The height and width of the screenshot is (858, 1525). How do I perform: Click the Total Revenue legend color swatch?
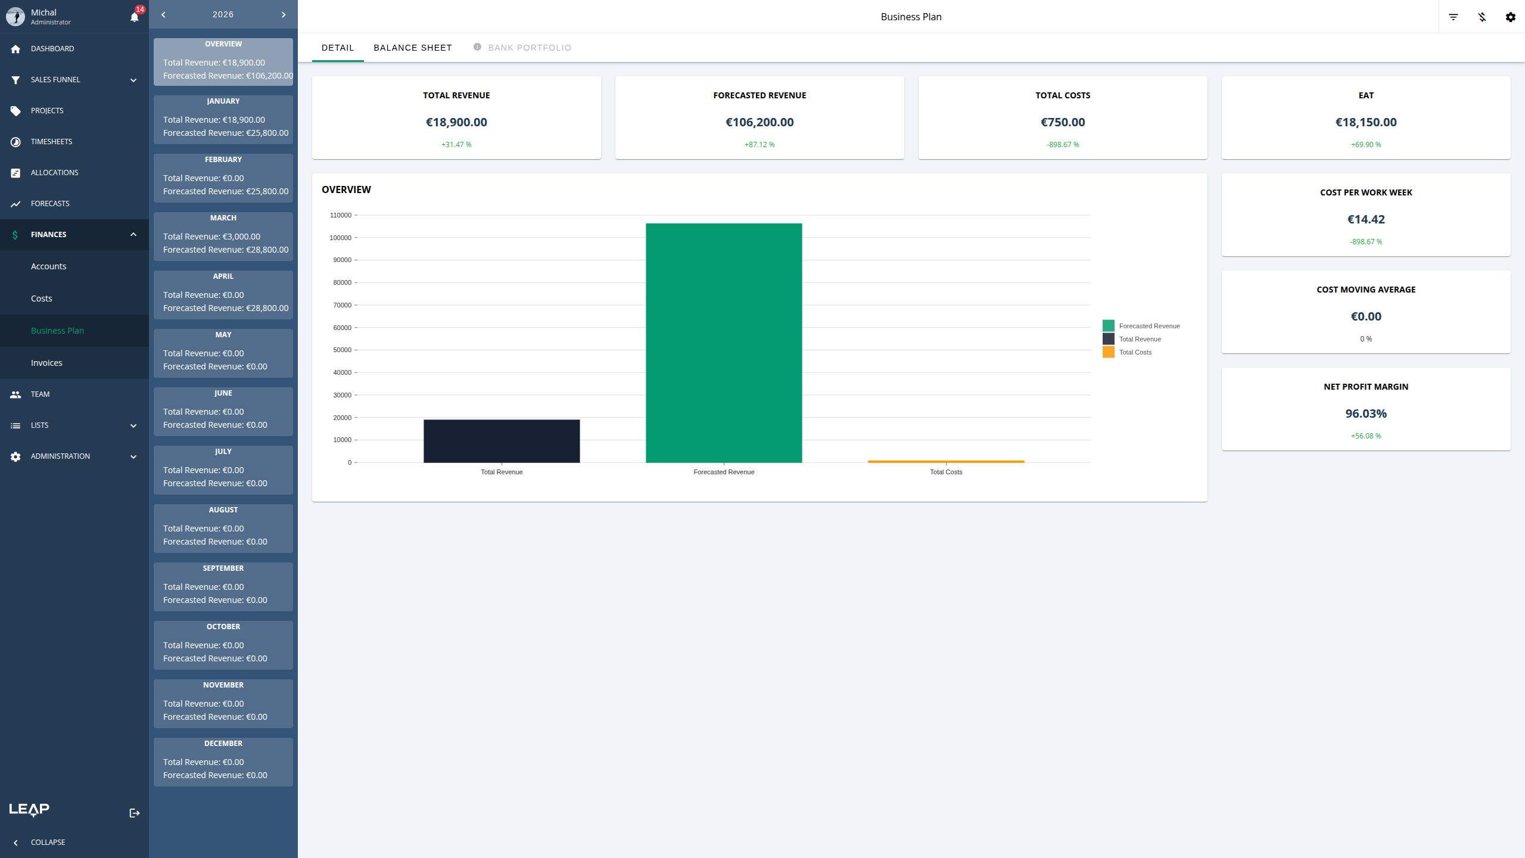(x=1108, y=339)
